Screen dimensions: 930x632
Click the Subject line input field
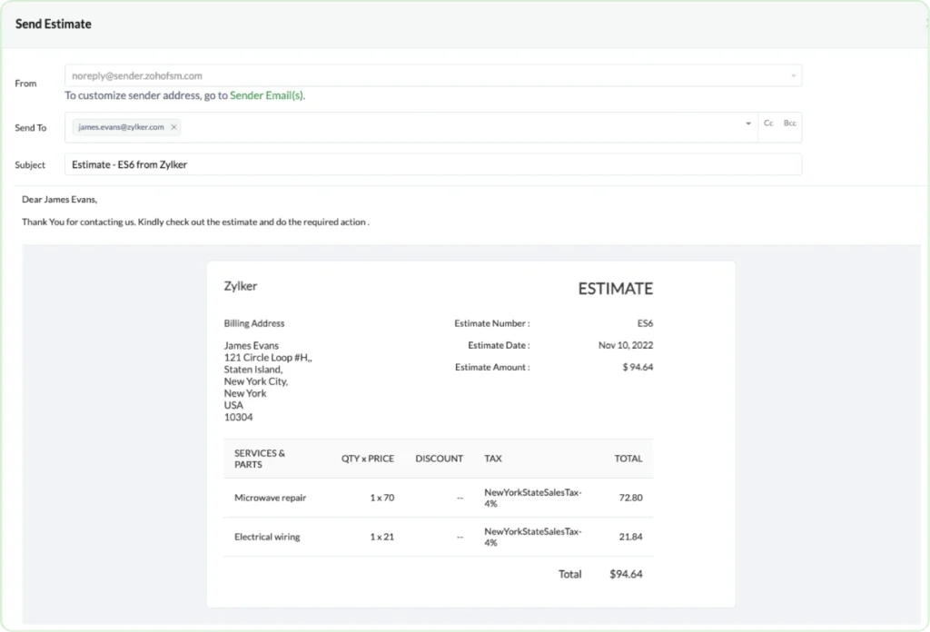click(363, 164)
